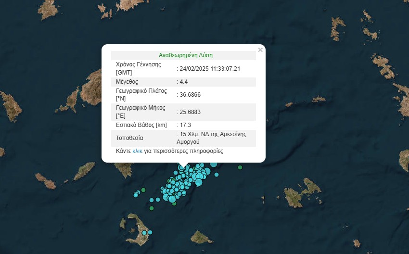The width and height of the screenshot is (409, 254).
Task: Click the small Anafi island south of cluster
Action: pyautogui.click(x=202, y=237)
